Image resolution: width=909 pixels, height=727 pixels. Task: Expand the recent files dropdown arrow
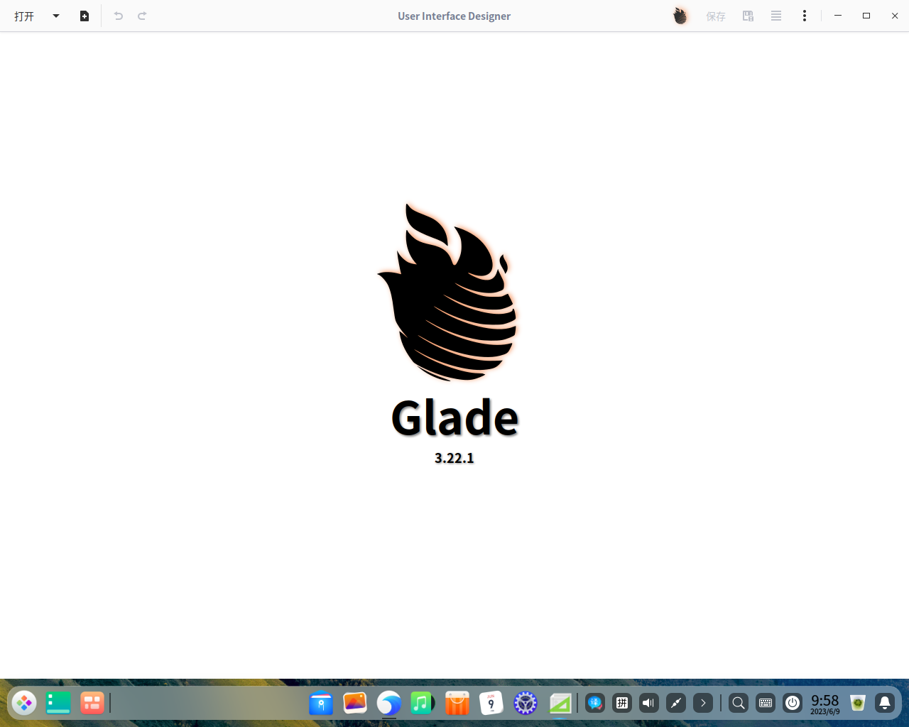(x=56, y=16)
